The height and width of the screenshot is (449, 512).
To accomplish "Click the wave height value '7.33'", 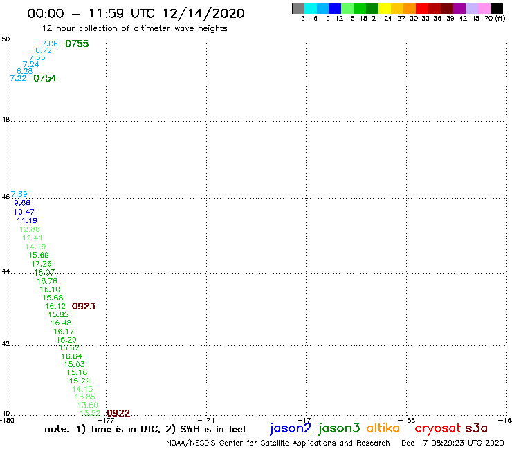I will [37, 57].
